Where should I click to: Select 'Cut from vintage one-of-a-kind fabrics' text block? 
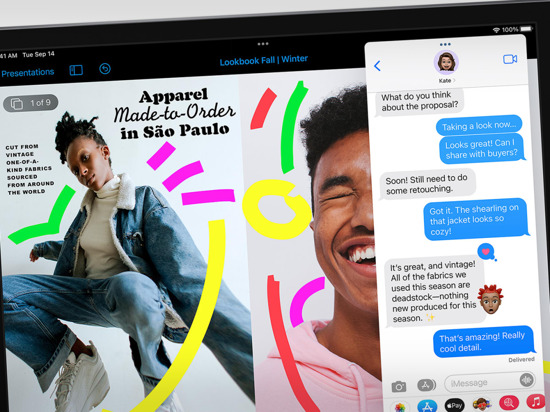click(x=30, y=170)
